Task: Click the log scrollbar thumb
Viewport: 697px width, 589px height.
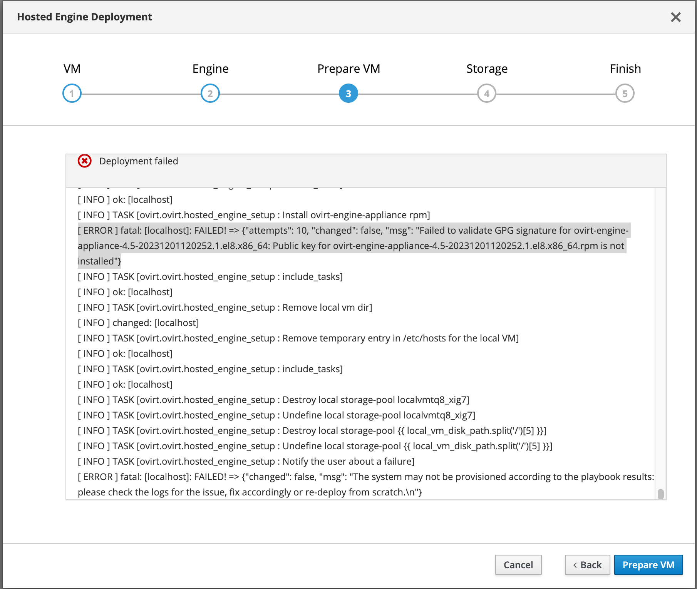Action: click(661, 494)
